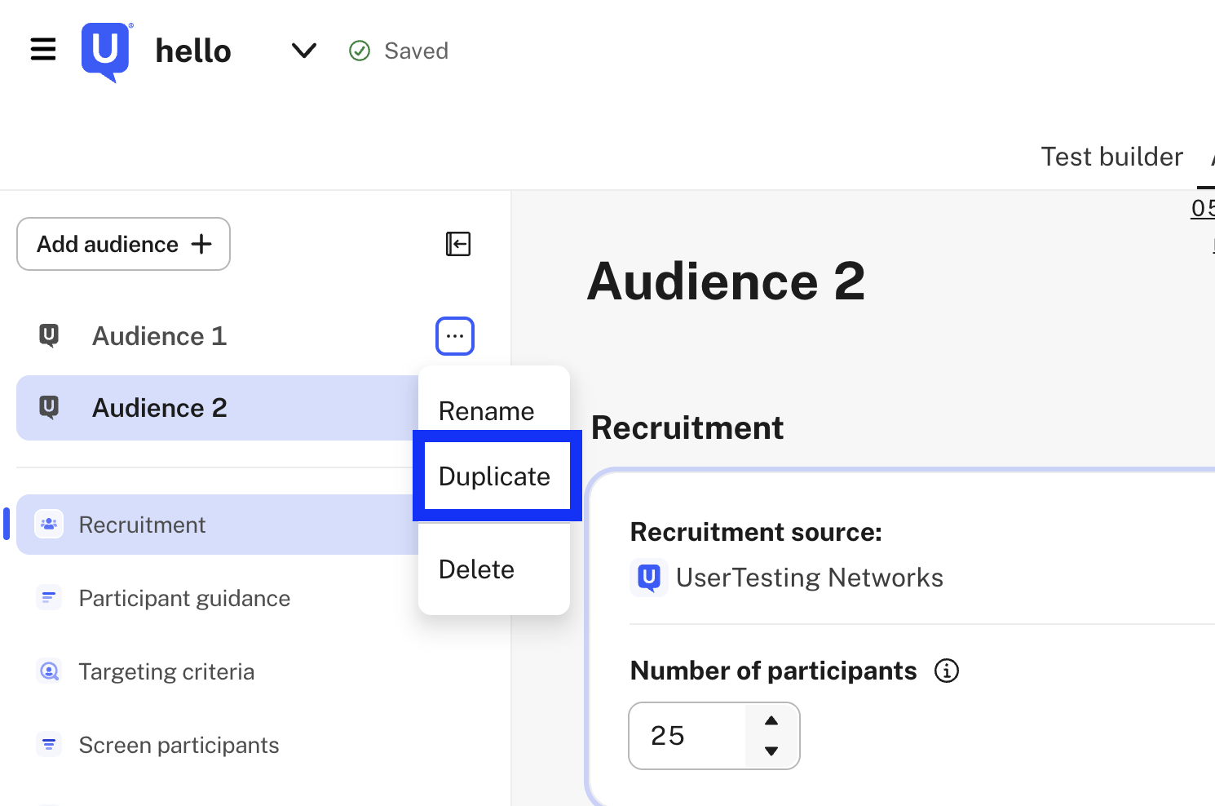The width and height of the screenshot is (1215, 806).
Task: Click the Screen participants filter icon
Action: (x=49, y=745)
